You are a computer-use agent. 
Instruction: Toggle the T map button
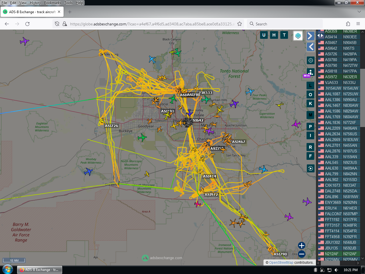(x=284, y=35)
